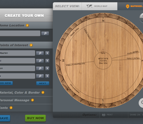Remove the Maarten point of interest
The height and width of the screenshot is (124, 143).
point(47,53)
